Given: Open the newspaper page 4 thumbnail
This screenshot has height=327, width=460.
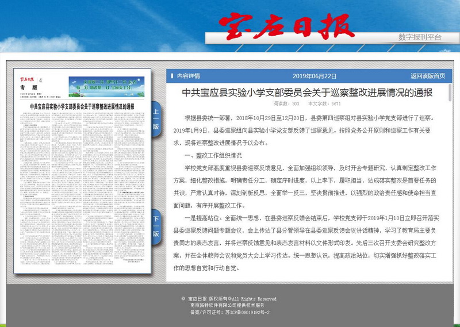Looking at the screenshot, I should coord(82,171).
